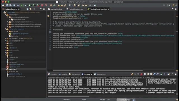Open Package Explorer view menu dots
Viewport: 179px width, 101px height.
[x=38, y=9]
